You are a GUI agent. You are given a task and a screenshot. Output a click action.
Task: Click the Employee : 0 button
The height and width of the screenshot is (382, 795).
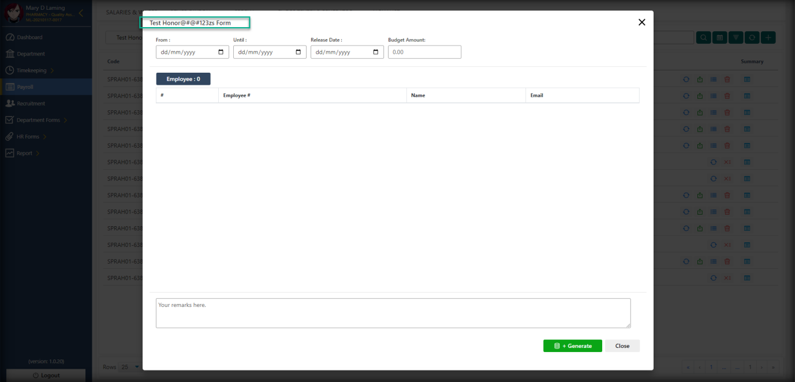(x=183, y=79)
